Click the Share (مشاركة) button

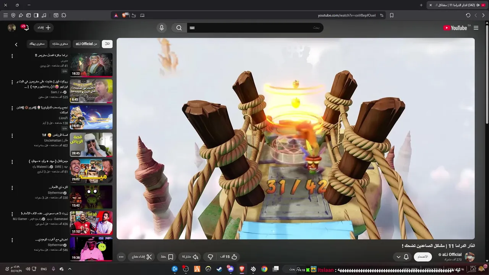pyautogui.click(x=190, y=257)
